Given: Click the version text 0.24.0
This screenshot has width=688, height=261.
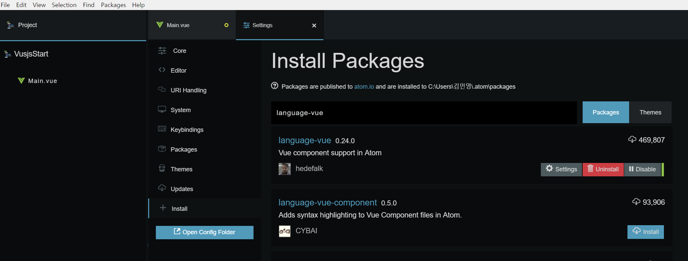Looking at the screenshot, I should 345,141.
